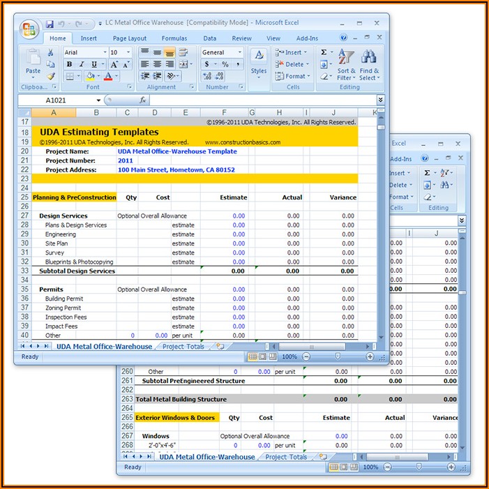Open the Arial font name dropdown
This screenshot has height=489, width=489.
pyautogui.click(x=105, y=52)
